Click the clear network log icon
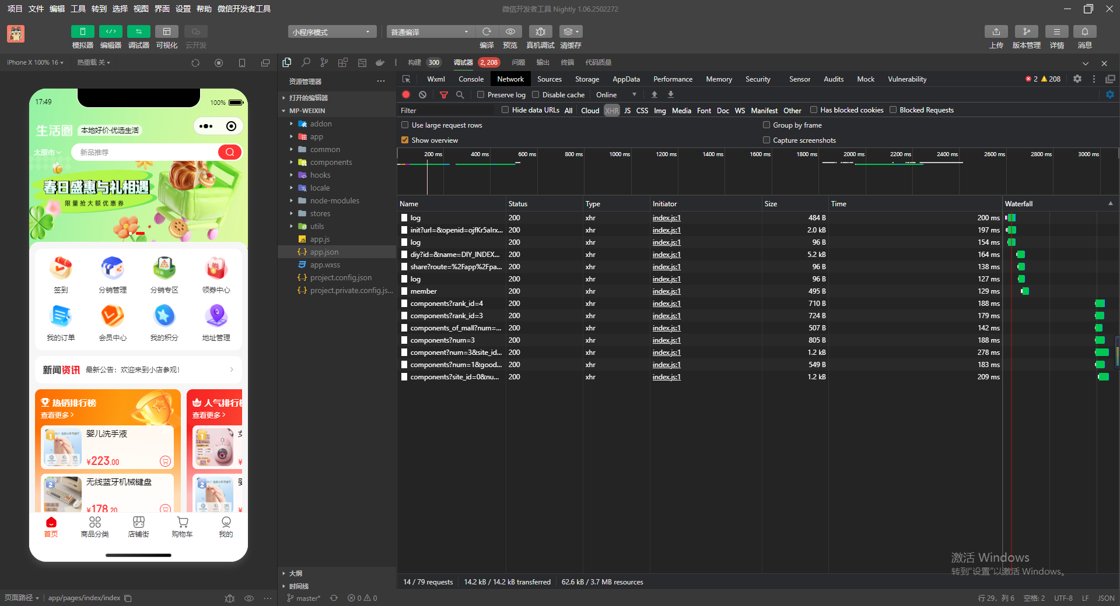1120x606 pixels. click(x=422, y=94)
